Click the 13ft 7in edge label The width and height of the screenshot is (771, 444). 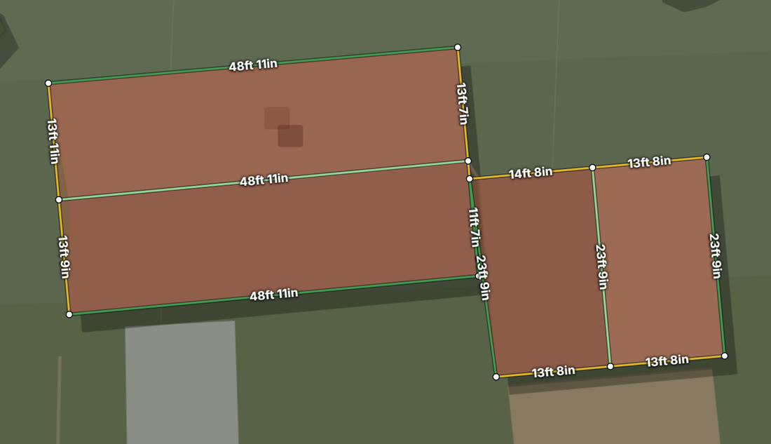462,104
